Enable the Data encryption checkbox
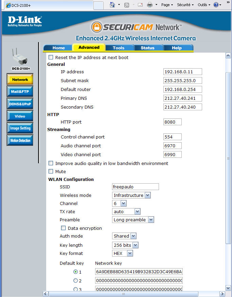The image size is (232, 297). pyautogui.click(x=63, y=228)
